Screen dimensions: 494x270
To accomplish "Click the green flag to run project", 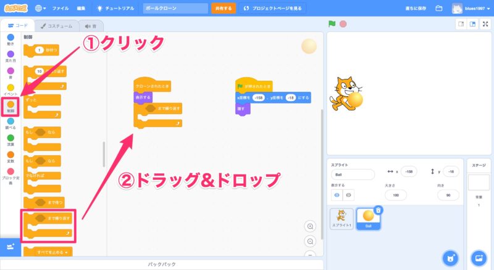I will (x=332, y=24).
